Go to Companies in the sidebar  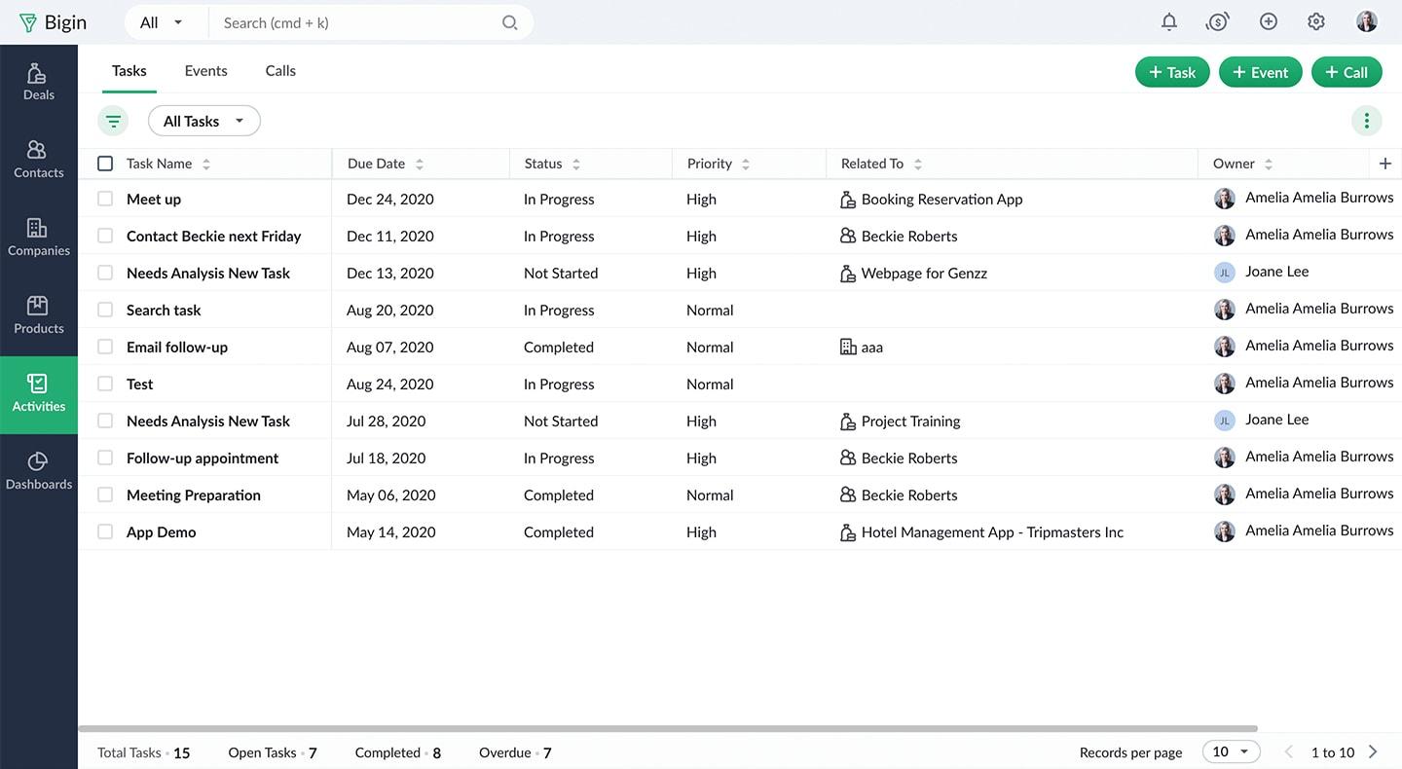tap(39, 238)
